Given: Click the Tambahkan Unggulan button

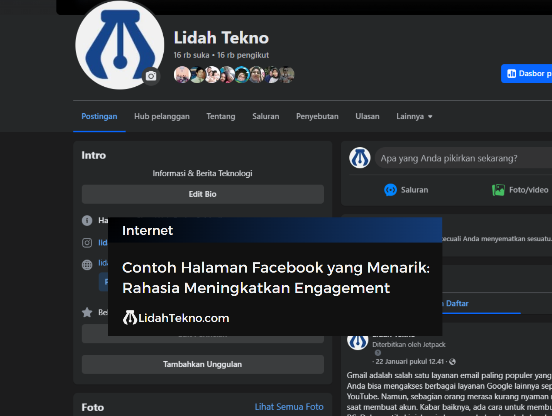Looking at the screenshot, I should (203, 364).
